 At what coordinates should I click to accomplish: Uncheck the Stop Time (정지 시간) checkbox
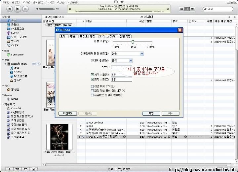(92, 80)
